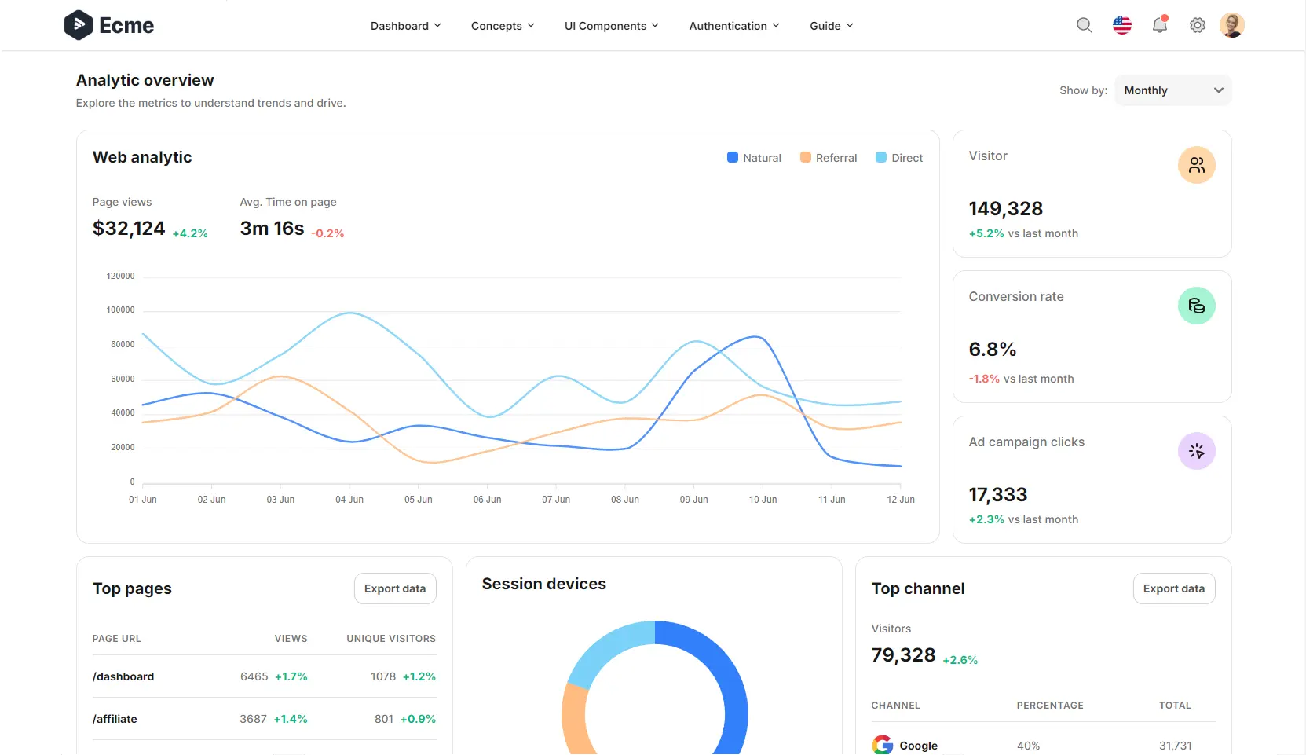Click the Ecme logo icon
This screenshot has width=1306, height=755.
(77, 24)
